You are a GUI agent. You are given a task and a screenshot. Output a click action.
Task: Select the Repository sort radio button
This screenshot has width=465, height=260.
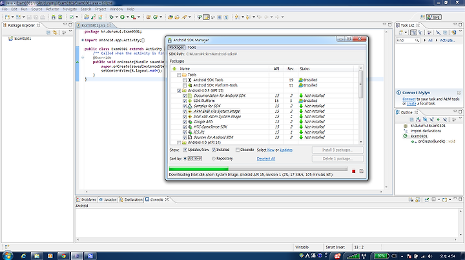(214, 159)
